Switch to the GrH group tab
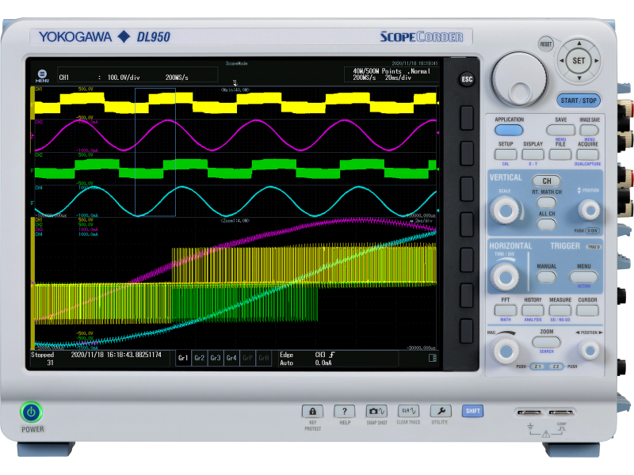The width and height of the screenshot is (634, 475). [264, 358]
